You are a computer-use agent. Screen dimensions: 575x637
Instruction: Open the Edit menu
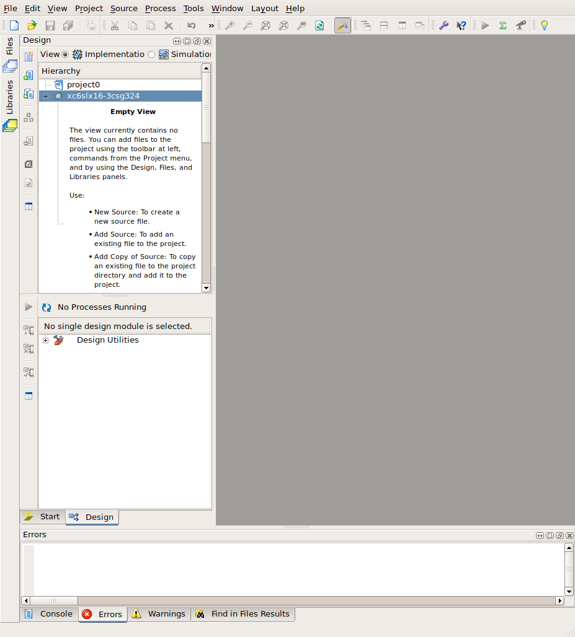pos(32,9)
